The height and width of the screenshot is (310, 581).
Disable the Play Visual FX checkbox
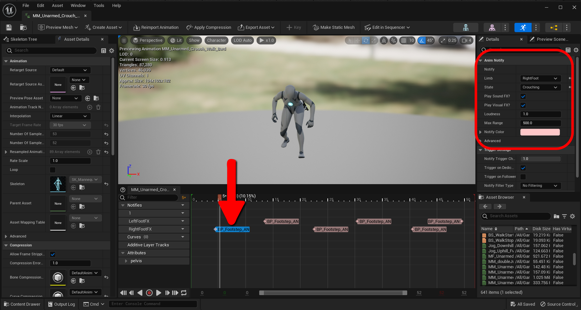pos(523,105)
